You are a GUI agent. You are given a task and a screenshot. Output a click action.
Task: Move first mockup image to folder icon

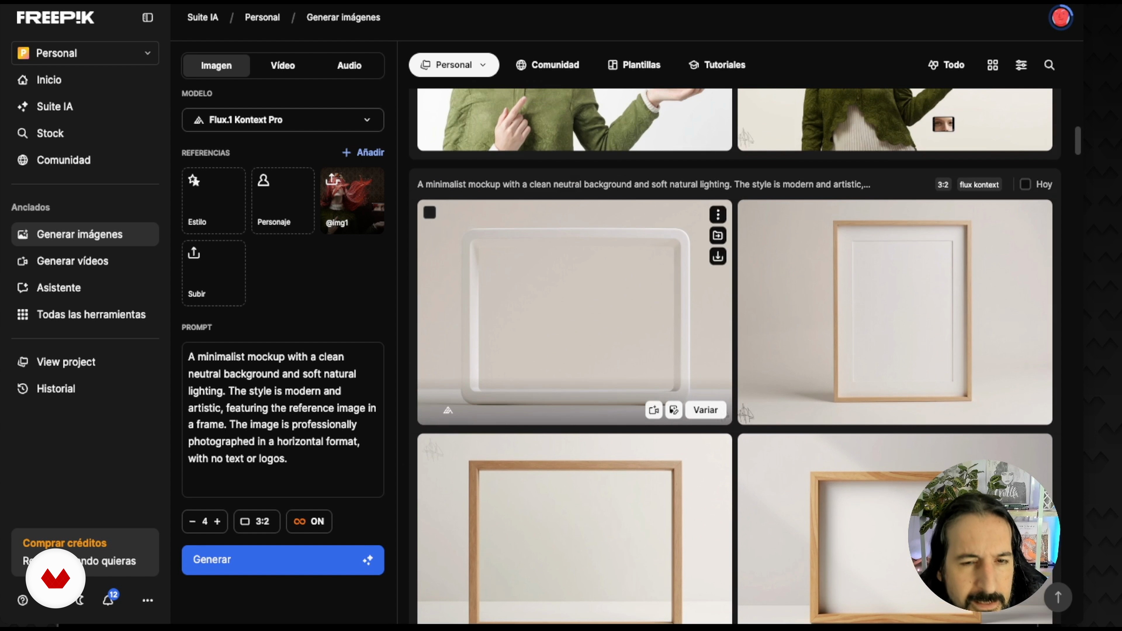click(718, 235)
